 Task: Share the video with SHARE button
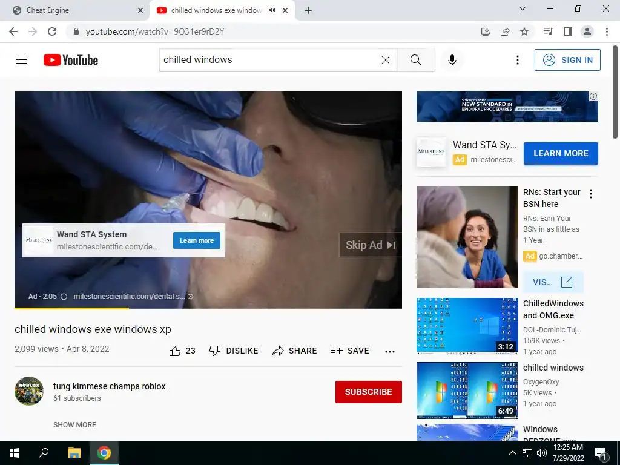295,351
